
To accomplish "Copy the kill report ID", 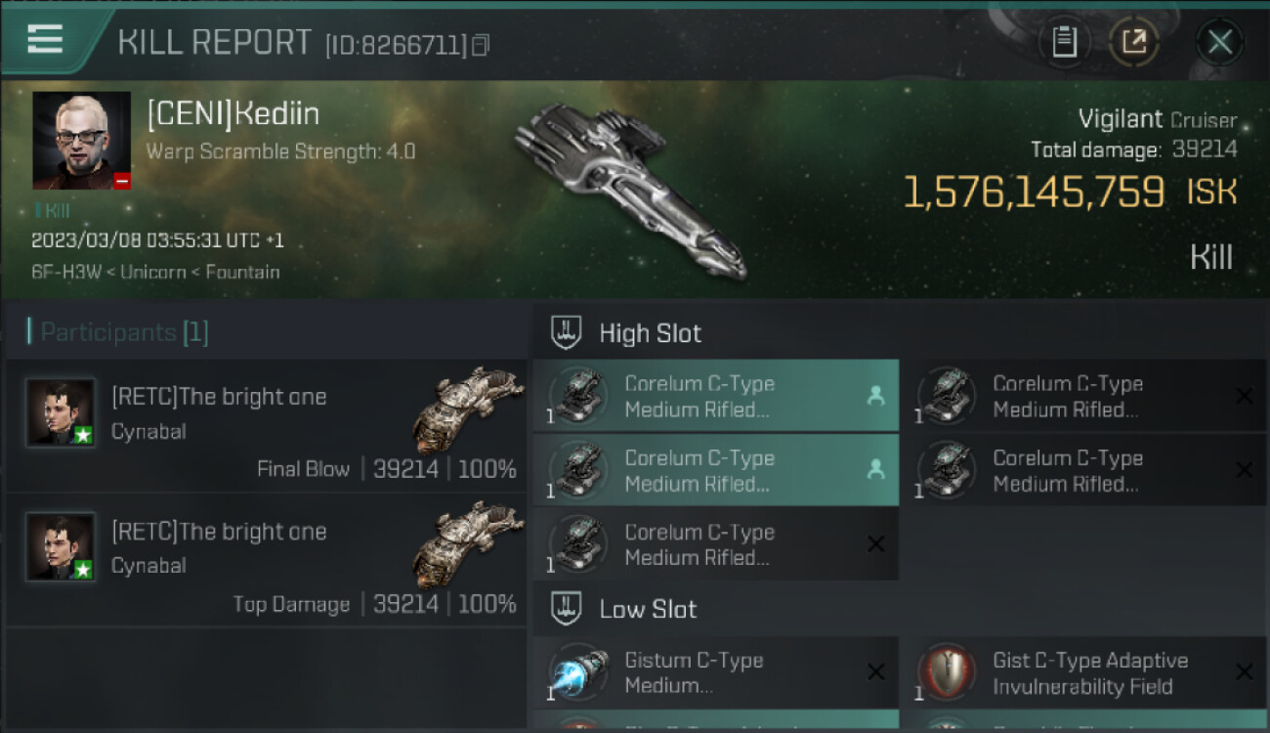I will click(x=480, y=45).
